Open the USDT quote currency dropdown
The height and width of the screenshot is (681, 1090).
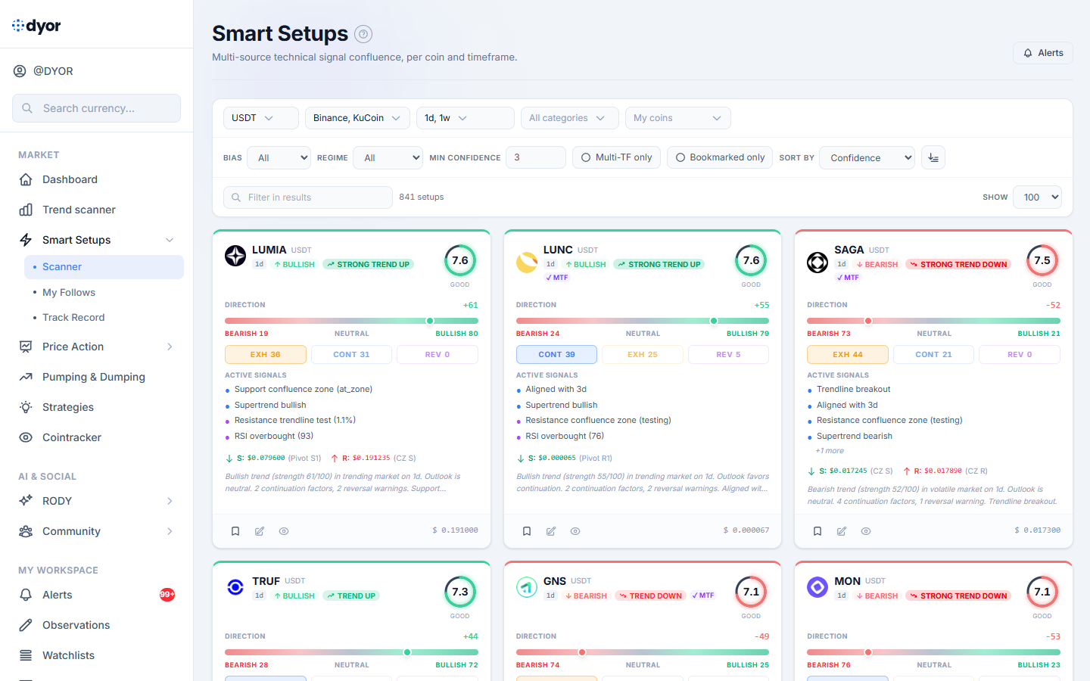pyautogui.click(x=260, y=118)
